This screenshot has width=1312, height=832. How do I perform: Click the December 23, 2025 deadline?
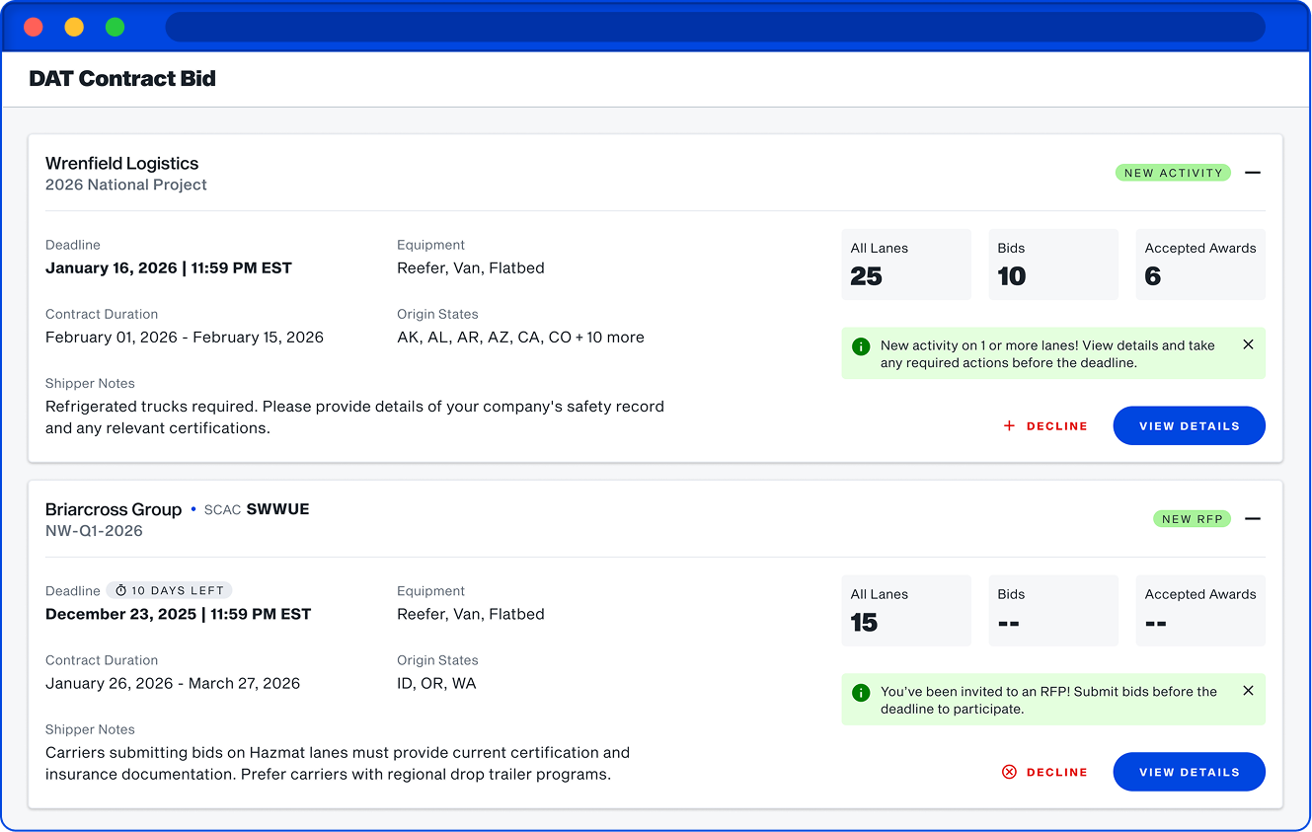[x=178, y=615]
